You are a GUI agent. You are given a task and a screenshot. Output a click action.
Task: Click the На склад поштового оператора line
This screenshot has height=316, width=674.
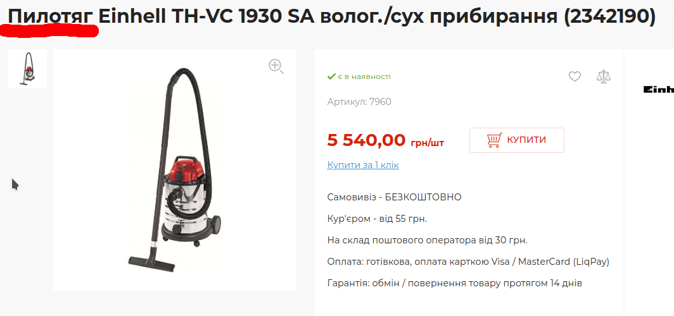pyautogui.click(x=427, y=240)
